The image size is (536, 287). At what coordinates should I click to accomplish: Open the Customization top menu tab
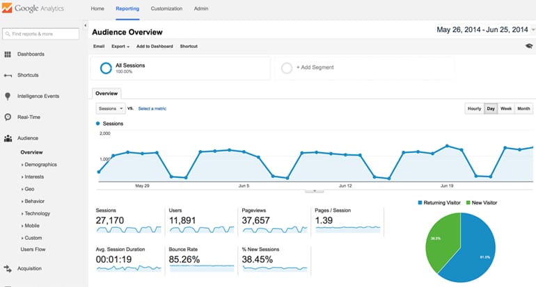[166, 9]
